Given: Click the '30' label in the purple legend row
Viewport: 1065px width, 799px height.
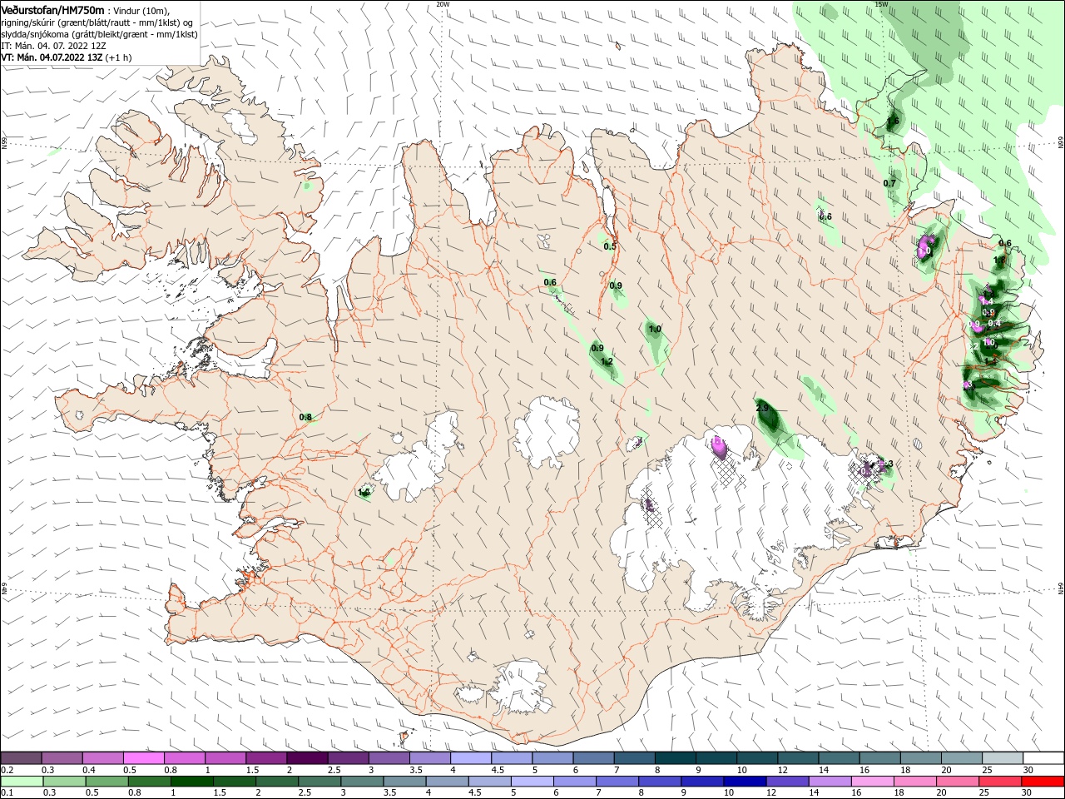Looking at the screenshot, I should tap(1028, 770).
